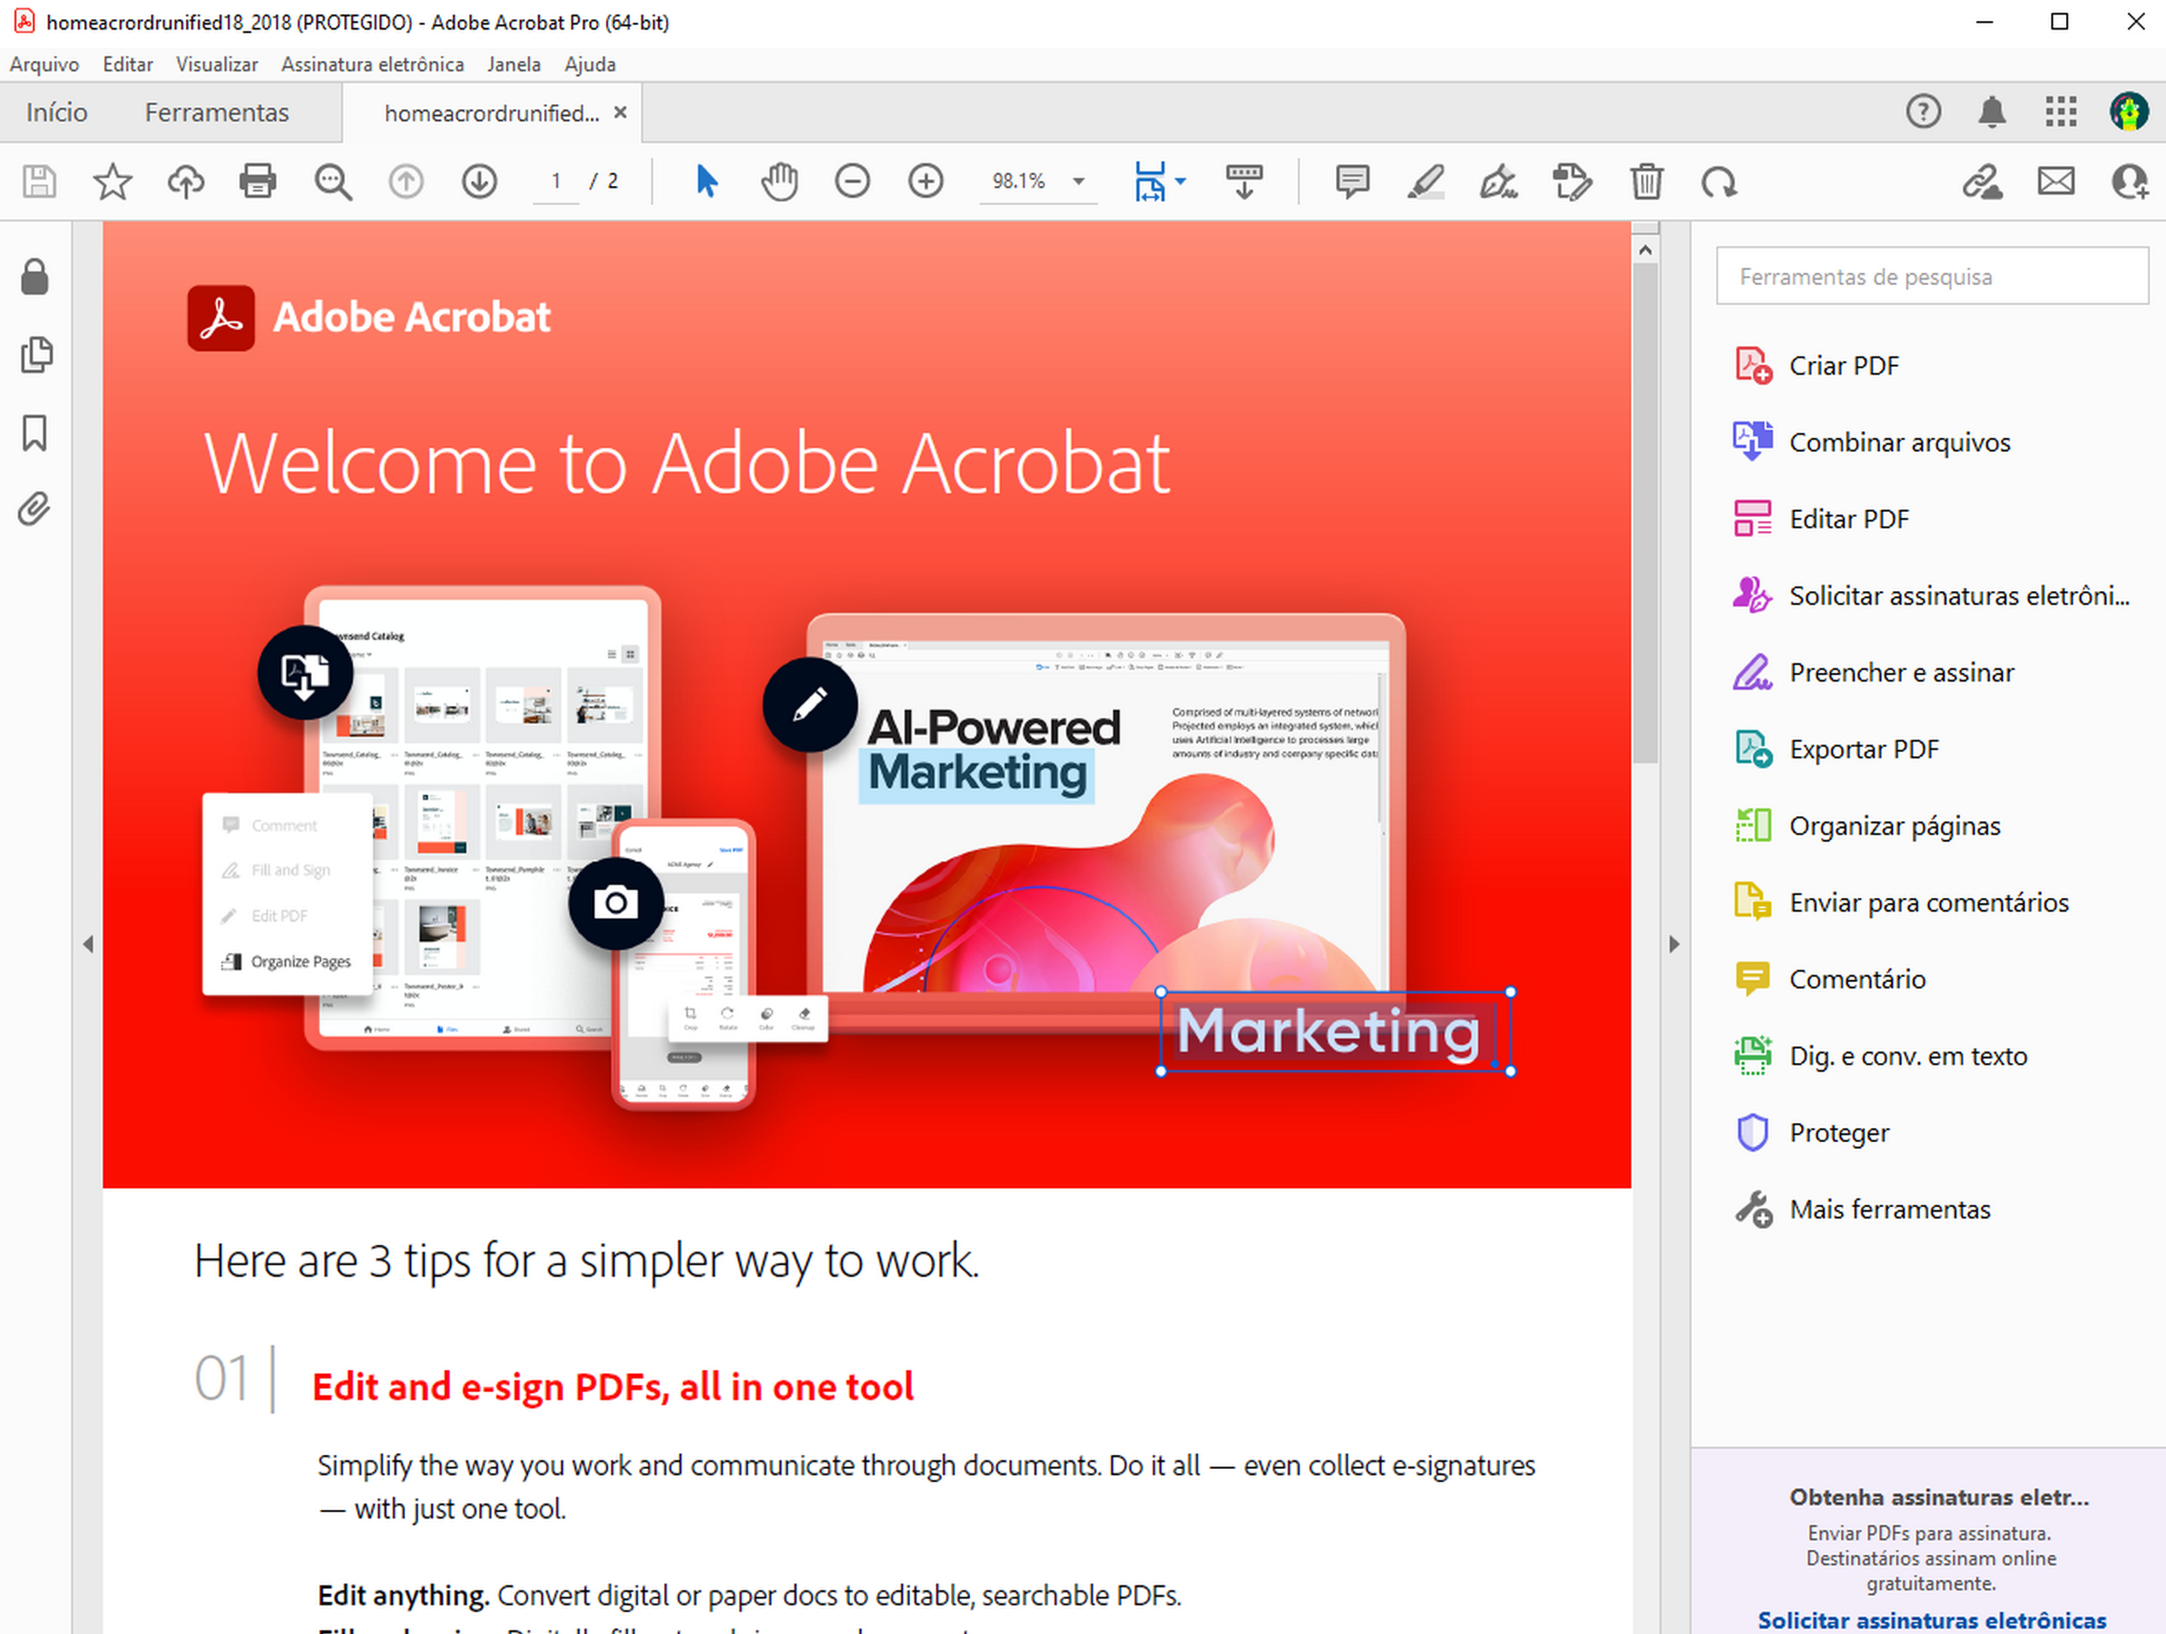Collapse the left navigation pane arrow
2166x1634 pixels.
88,944
